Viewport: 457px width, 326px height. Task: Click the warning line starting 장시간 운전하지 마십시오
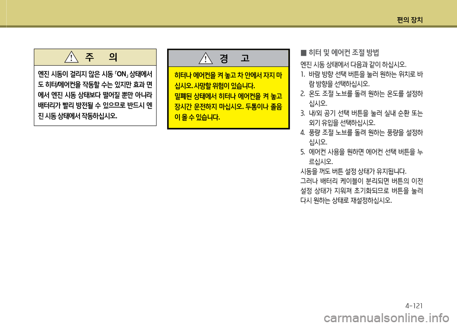pos(228,107)
